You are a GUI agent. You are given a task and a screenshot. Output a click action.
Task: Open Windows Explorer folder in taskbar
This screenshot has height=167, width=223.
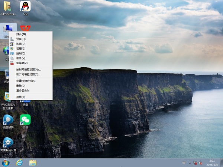click(33, 163)
